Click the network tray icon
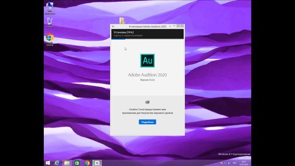This screenshot has width=295, height=166. [x=225, y=163]
